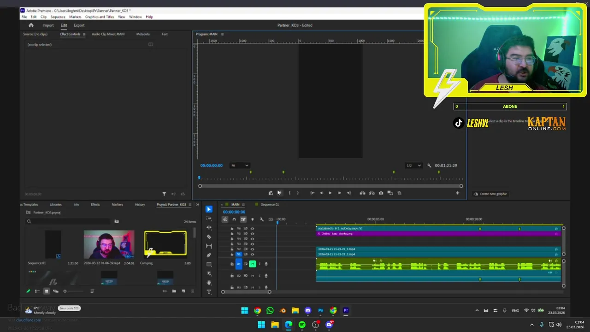Export frame with the camera icon

point(381,193)
